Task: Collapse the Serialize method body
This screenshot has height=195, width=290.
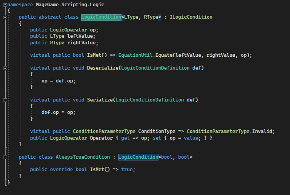Action: click(x=4, y=100)
